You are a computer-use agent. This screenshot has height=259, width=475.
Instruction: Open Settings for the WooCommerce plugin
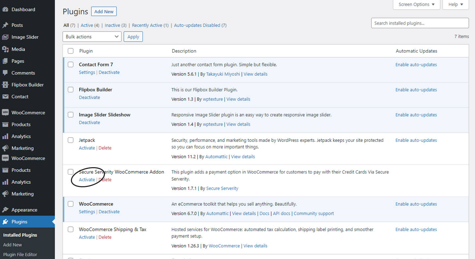(87, 212)
